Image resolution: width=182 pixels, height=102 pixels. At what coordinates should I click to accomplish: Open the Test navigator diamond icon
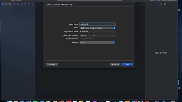pyautogui.click(x=22, y=4)
